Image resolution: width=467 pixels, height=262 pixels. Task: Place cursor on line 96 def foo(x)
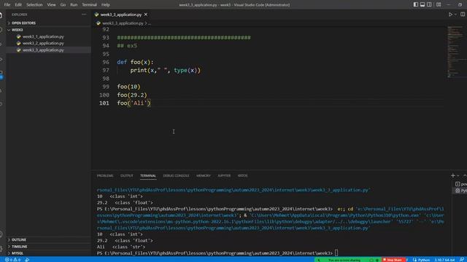coord(135,62)
